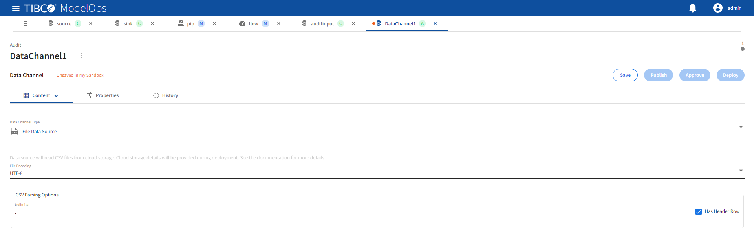754x236 pixels.
Task: Click the 'File Data Source' value text
Action: (x=39, y=132)
